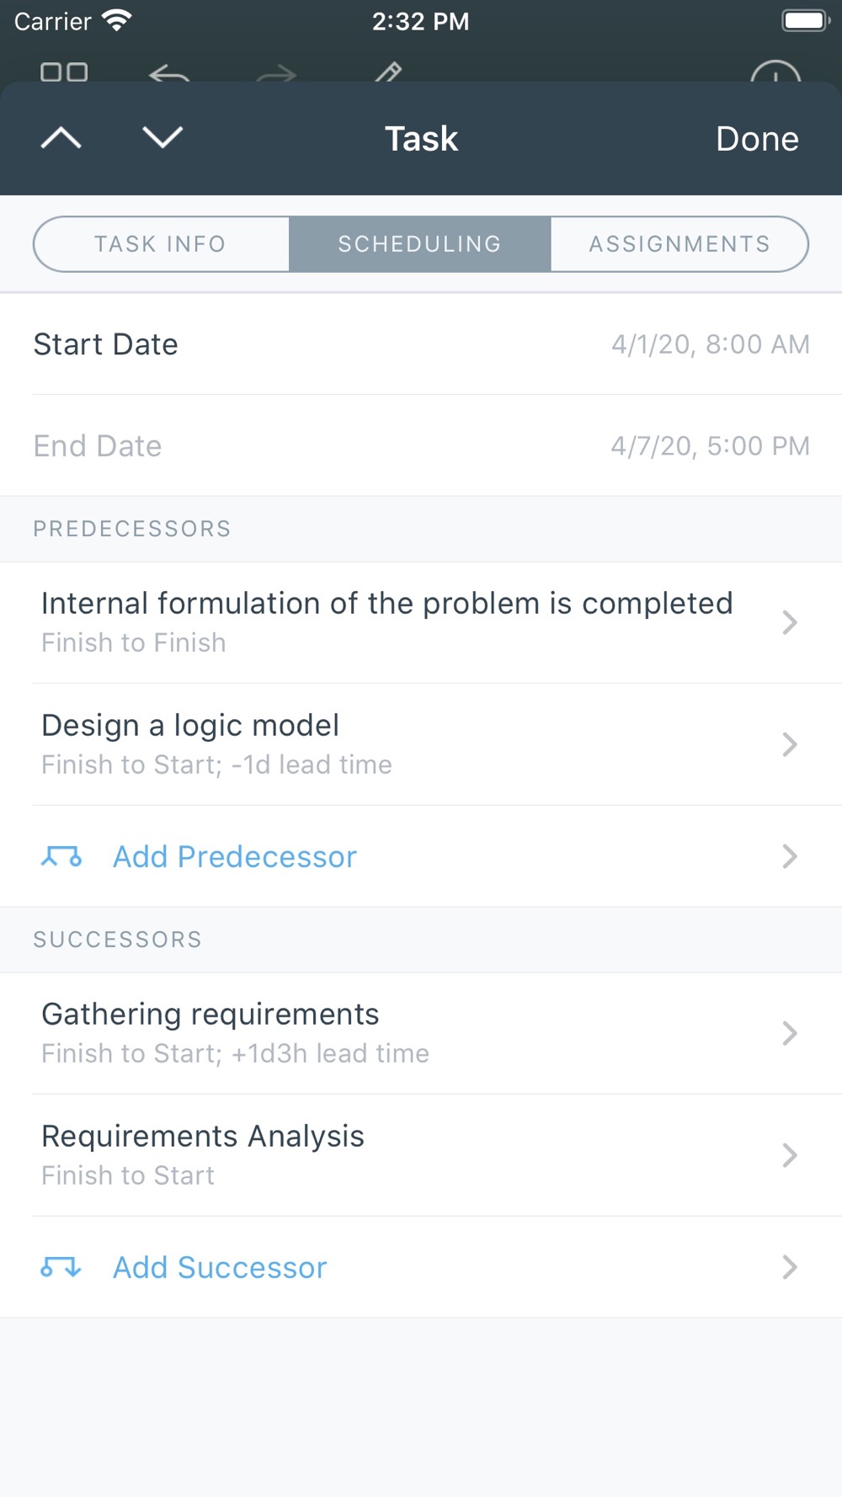Tap the Add Predecessor link icon
The height and width of the screenshot is (1497, 842).
pos(61,857)
